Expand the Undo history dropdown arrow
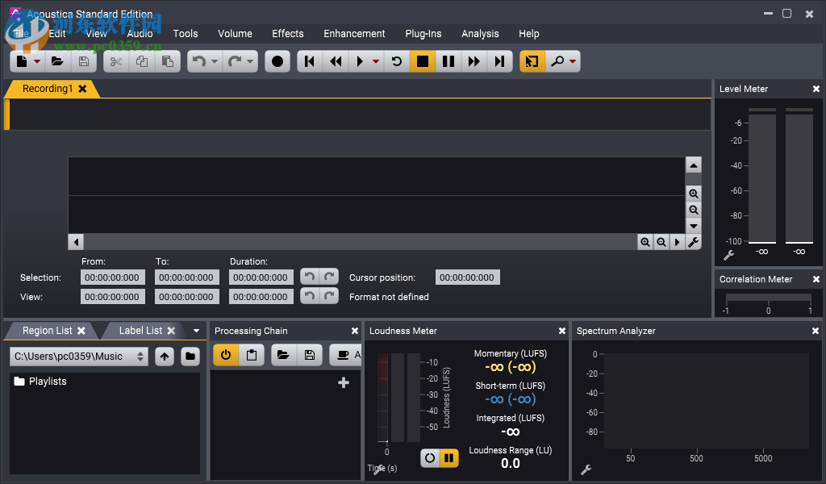Viewport: 826px width, 484px height. pyautogui.click(x=215, y=61)
